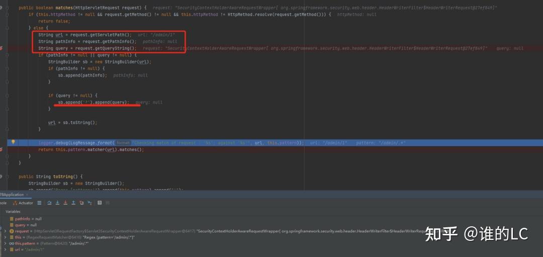
Task: Click the Variables panel header
Action: 13,211
